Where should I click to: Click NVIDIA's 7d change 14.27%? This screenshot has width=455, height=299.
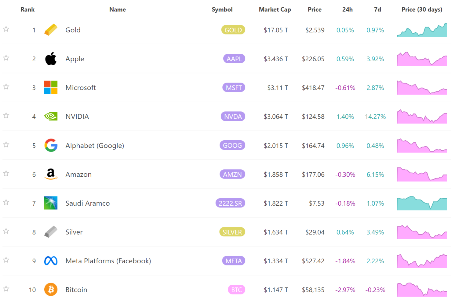pos(375,117)
